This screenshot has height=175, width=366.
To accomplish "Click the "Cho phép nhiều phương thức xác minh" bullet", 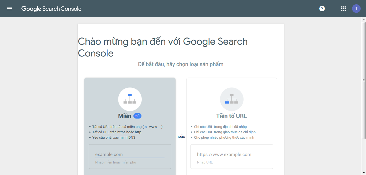I will click(224, 138).
